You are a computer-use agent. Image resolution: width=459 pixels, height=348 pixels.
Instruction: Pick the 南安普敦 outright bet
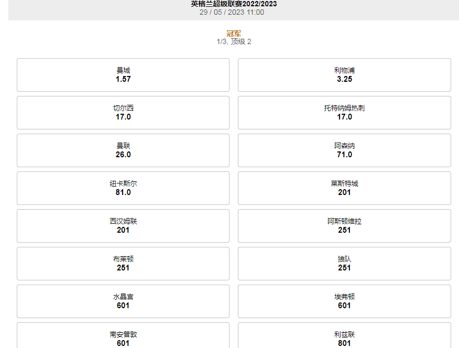click(x=123, y=337)
